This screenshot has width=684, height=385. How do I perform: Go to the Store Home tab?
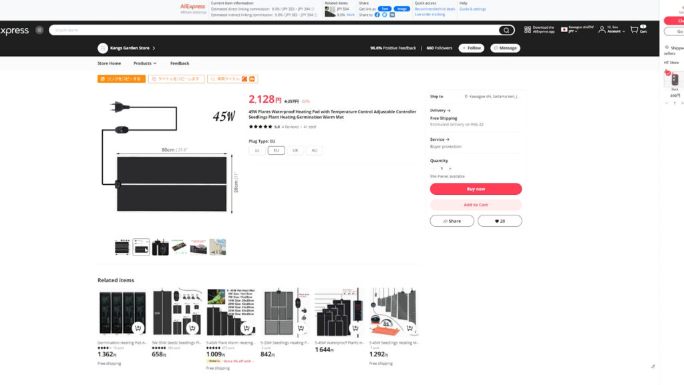109,63
